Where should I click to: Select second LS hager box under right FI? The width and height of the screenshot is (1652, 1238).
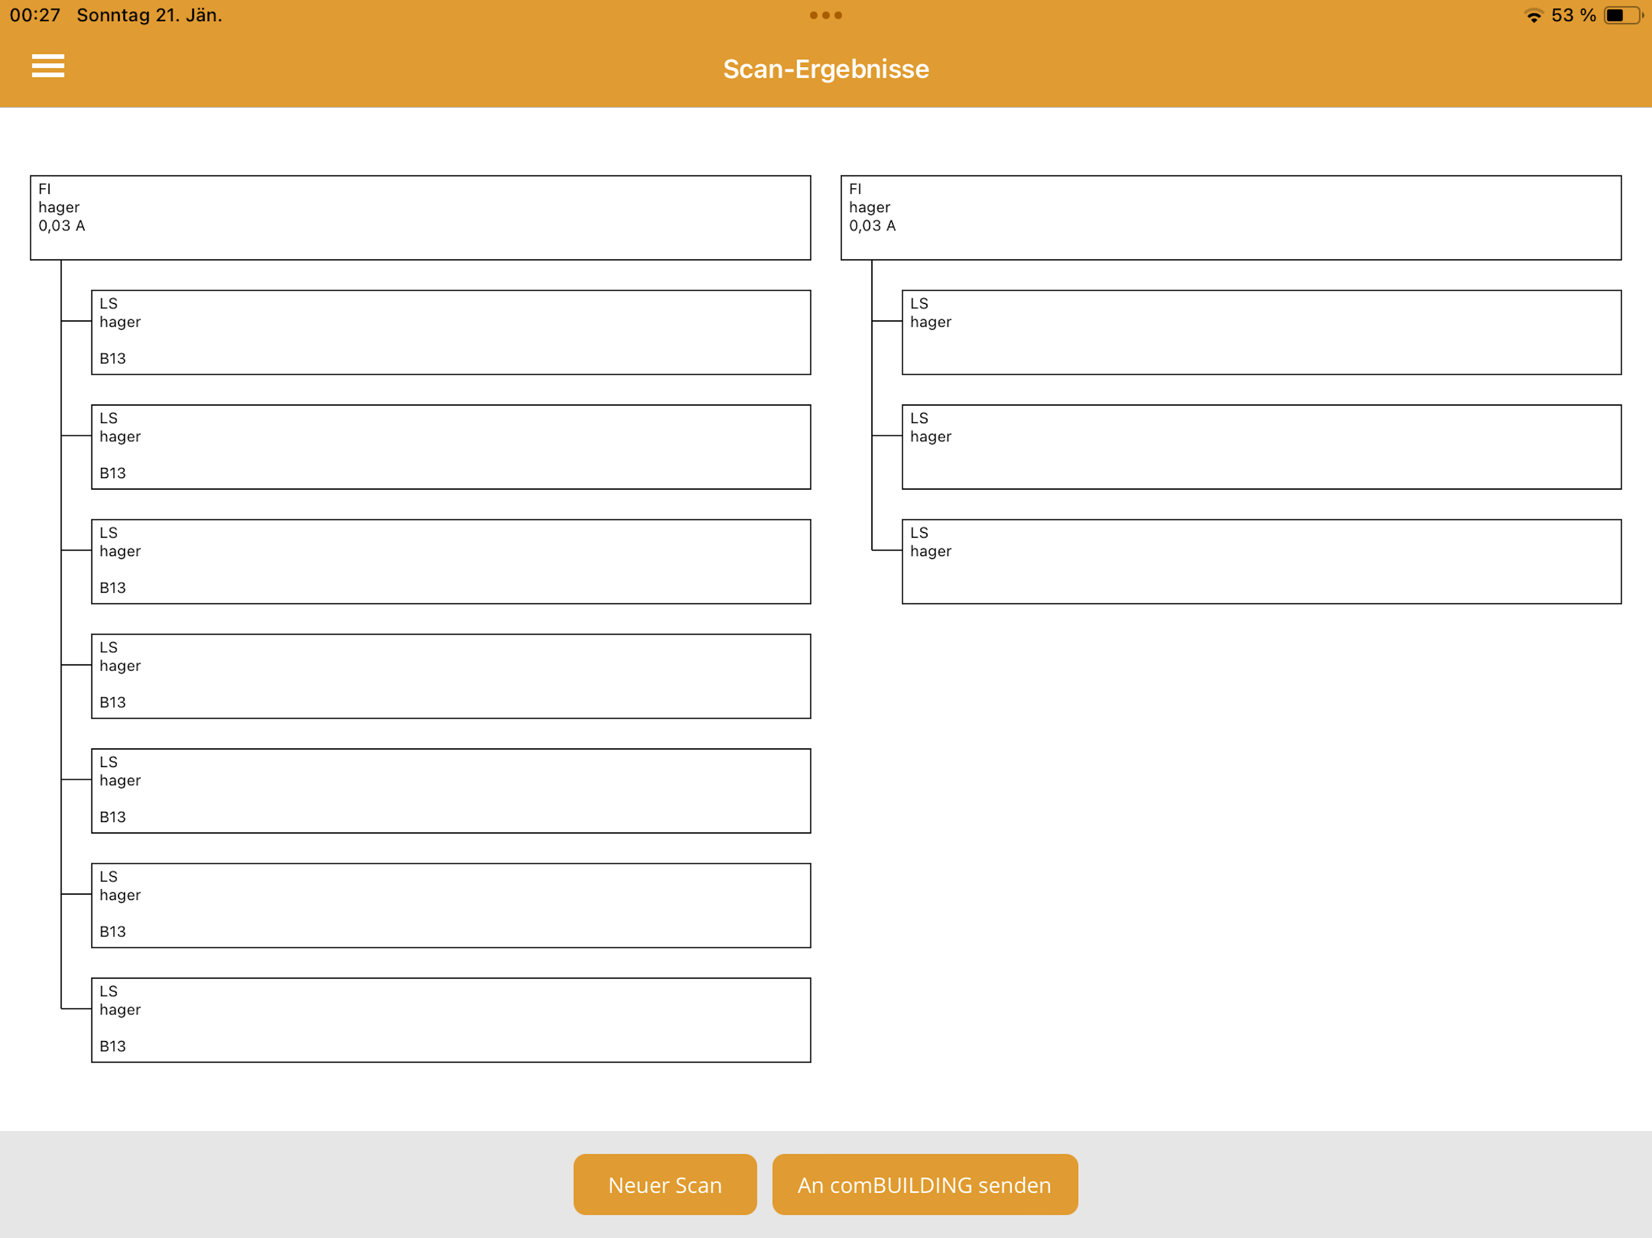1261,447
